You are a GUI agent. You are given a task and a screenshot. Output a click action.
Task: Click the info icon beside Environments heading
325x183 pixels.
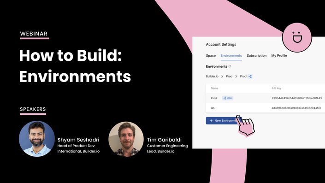coord(230,66)
